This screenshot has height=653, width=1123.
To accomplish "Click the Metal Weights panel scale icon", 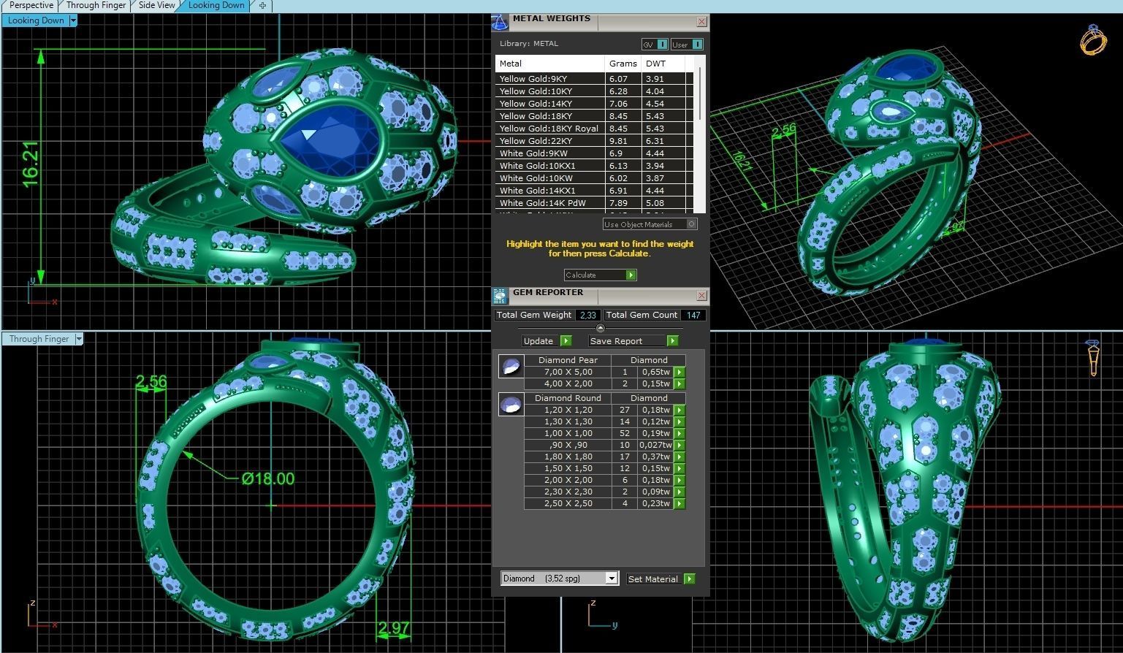I will tap(500, 22).
